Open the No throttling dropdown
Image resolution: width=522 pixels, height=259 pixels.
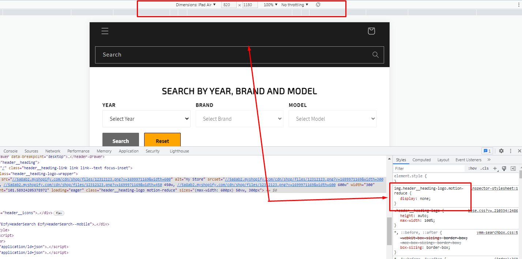coord(295,5)
